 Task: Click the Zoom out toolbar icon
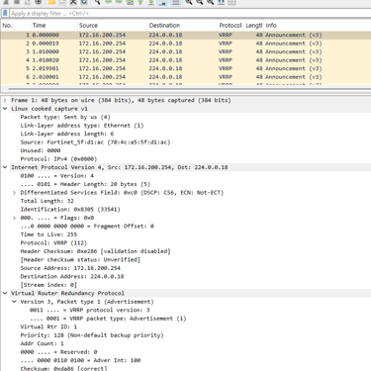point(200,2)
